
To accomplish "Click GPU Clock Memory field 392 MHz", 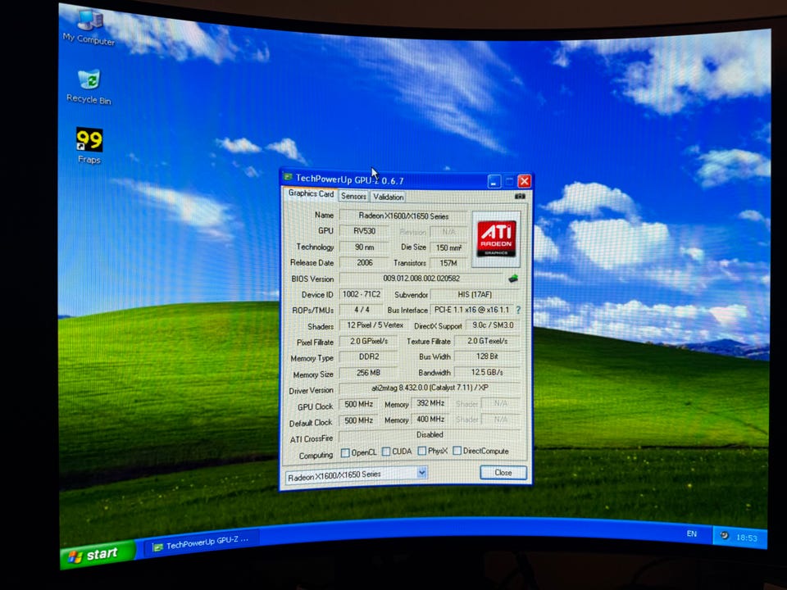I will [430, 403].
